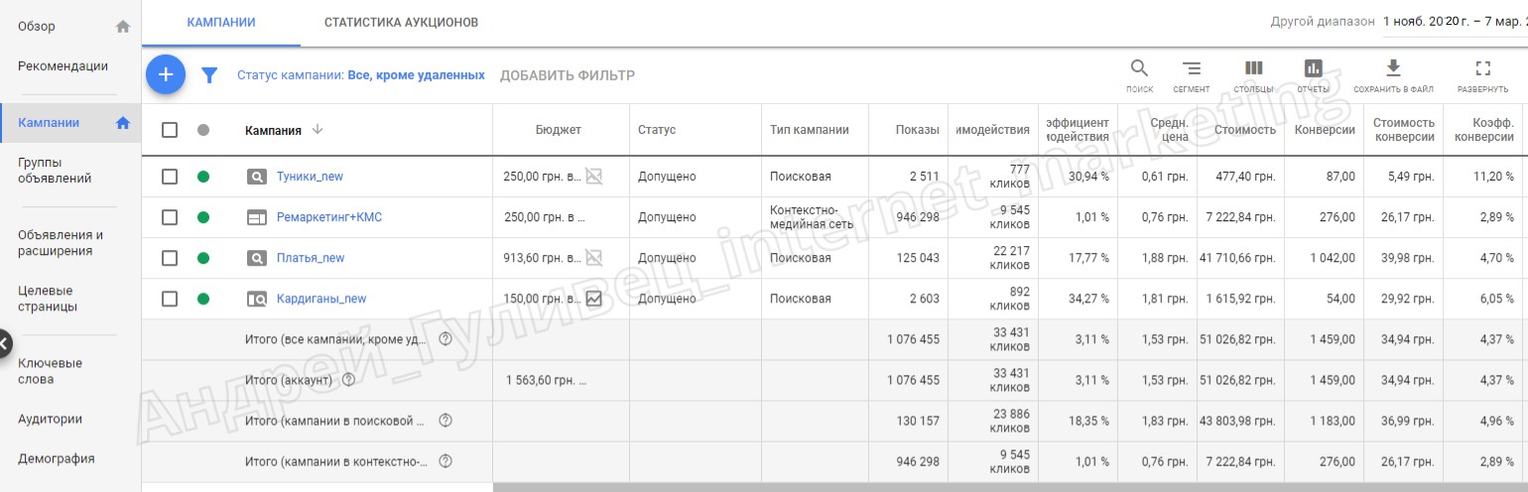Click the blue filter funnel icon
Image resolution: width=1528 pixels, height=492 pixels.
[209, 75]
